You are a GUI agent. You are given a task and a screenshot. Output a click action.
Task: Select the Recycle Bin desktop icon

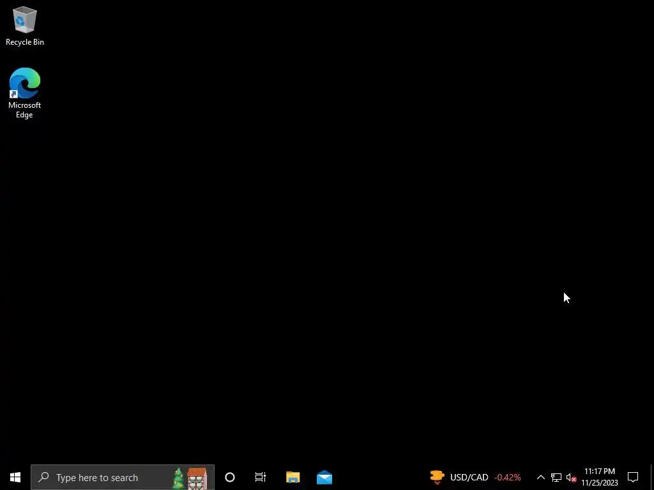pos(25,26)
